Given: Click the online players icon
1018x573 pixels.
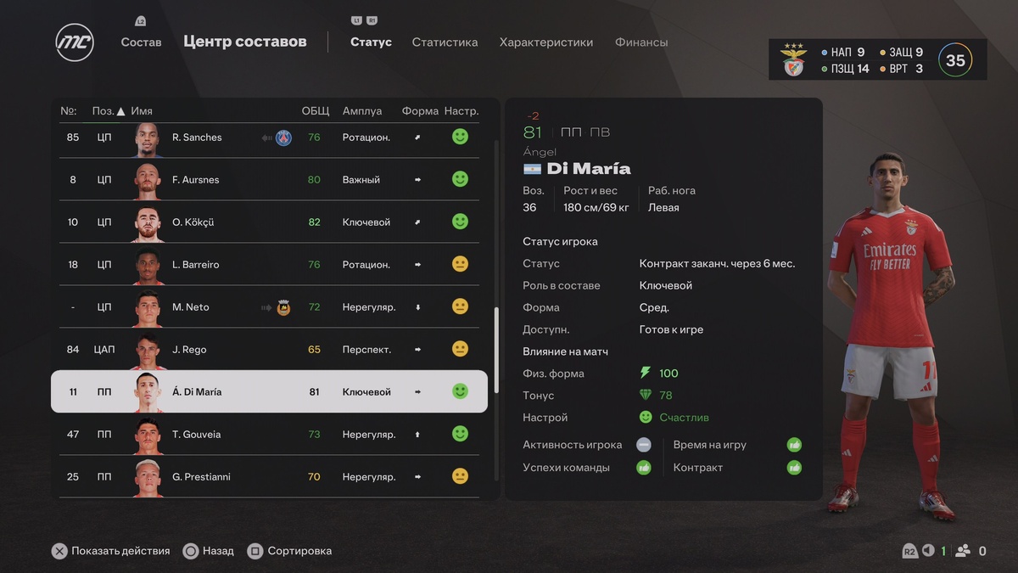Looking at the screenshot, I should click(x=963, y=551).
